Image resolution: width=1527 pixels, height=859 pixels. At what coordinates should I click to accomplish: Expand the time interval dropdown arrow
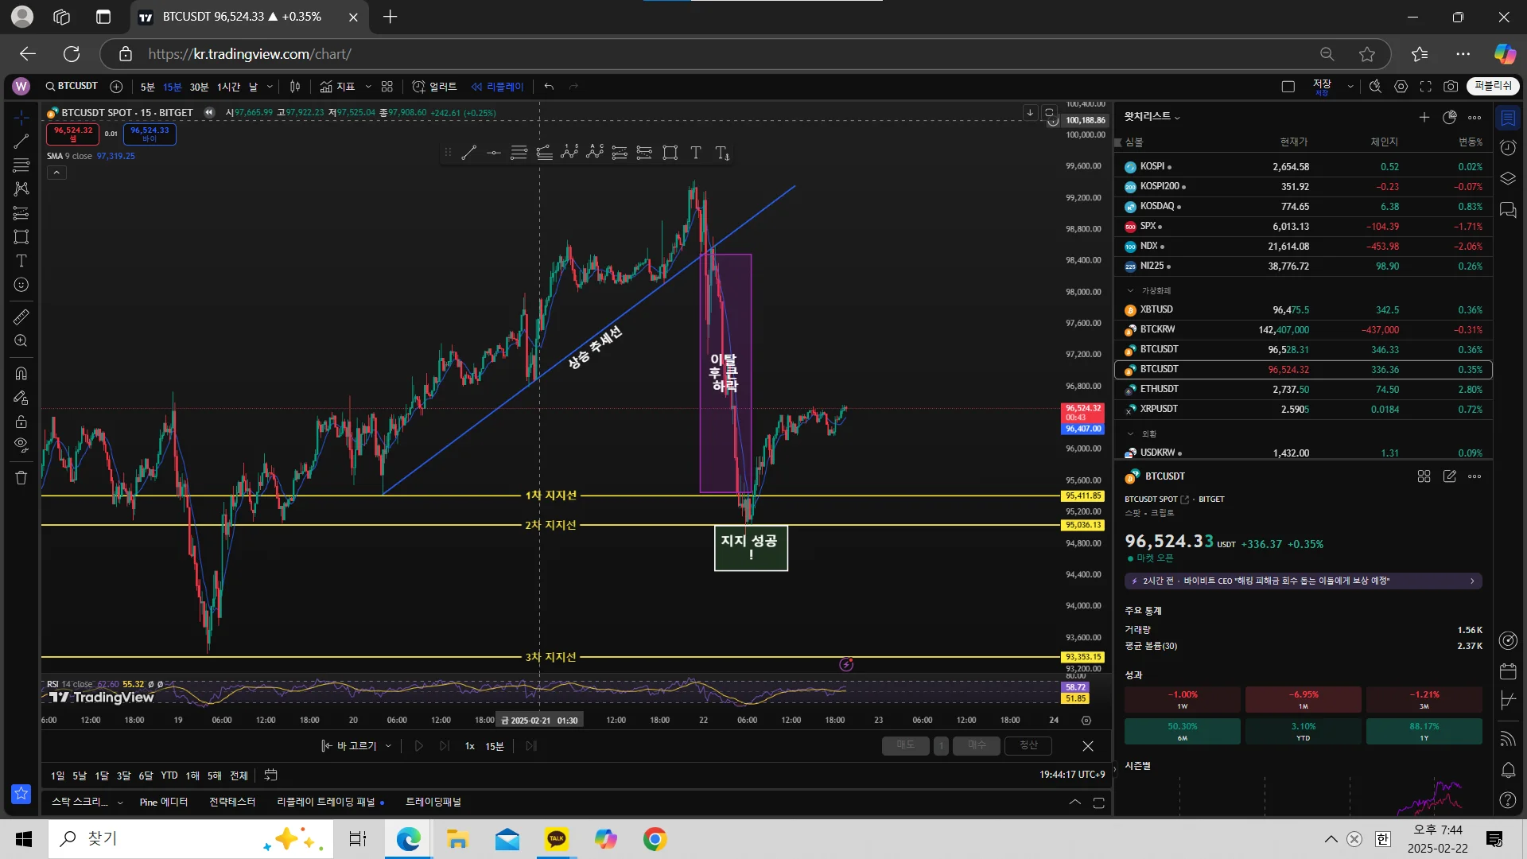(270, 87)
